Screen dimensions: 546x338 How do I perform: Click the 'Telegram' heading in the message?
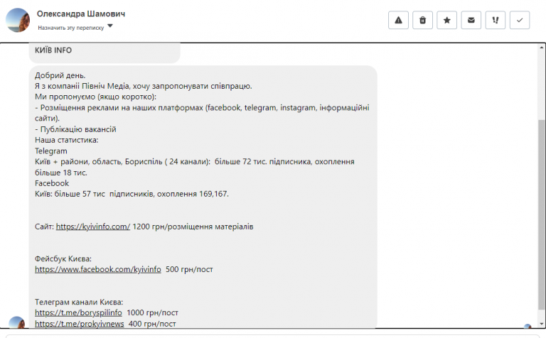click(x=51, y=151)
